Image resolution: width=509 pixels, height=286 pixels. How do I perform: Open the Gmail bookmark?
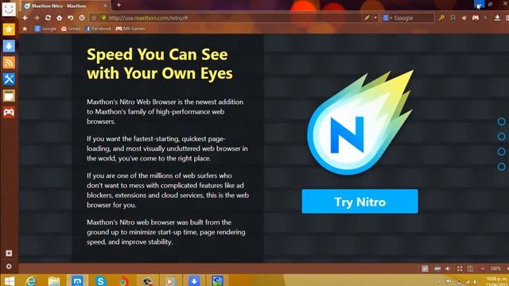[x=71, y=29]
